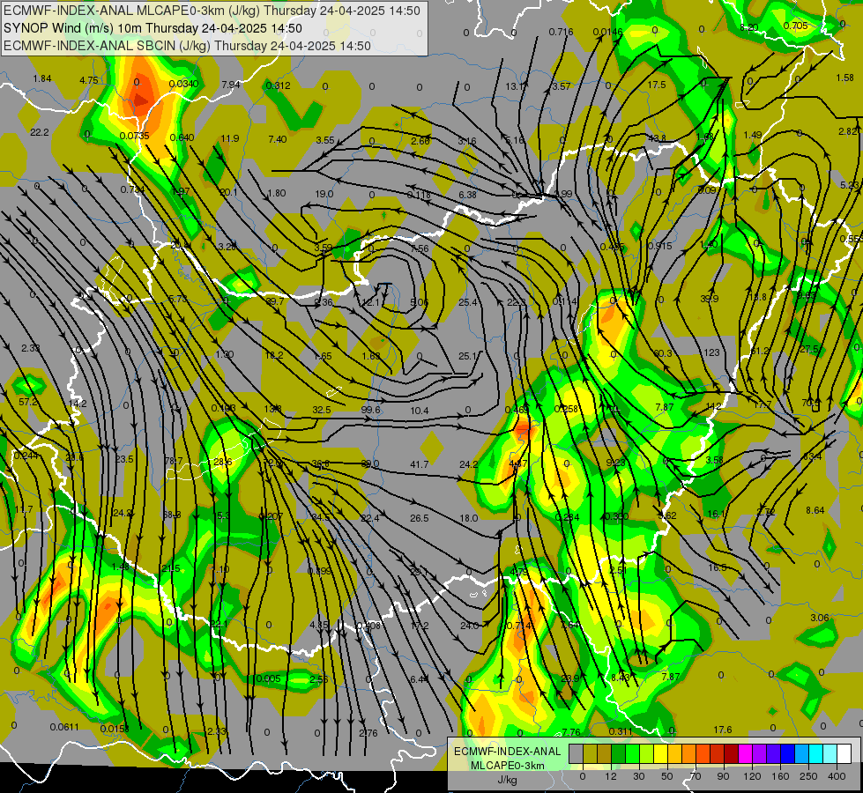Image resolution: width=863 pixels, height=793 pixels.
Task: Pick the dark green legend swatch
Action: [618, 753]
